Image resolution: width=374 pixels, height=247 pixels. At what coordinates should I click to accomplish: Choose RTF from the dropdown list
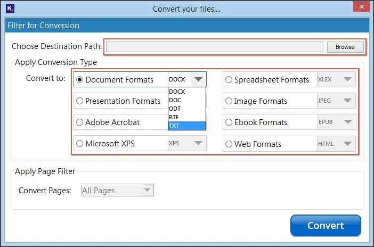[x=187, y=117]
